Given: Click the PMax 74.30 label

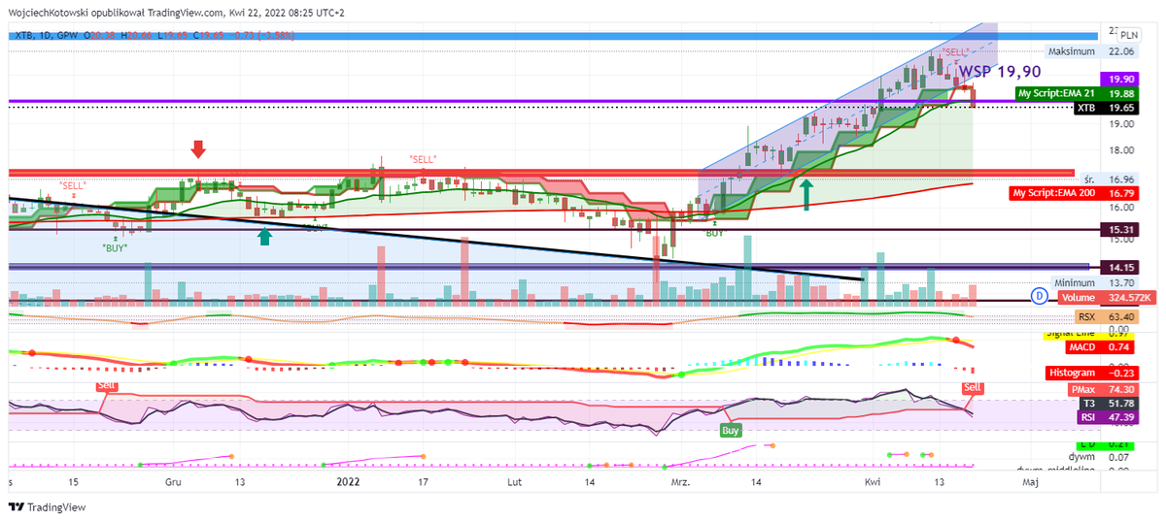Looking at the screenshot, I should point(1105,388).
